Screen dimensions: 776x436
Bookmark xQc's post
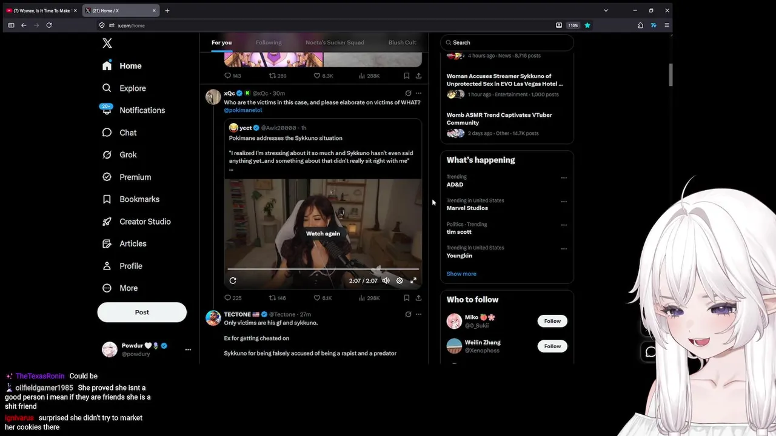click(x=406, y=298)
